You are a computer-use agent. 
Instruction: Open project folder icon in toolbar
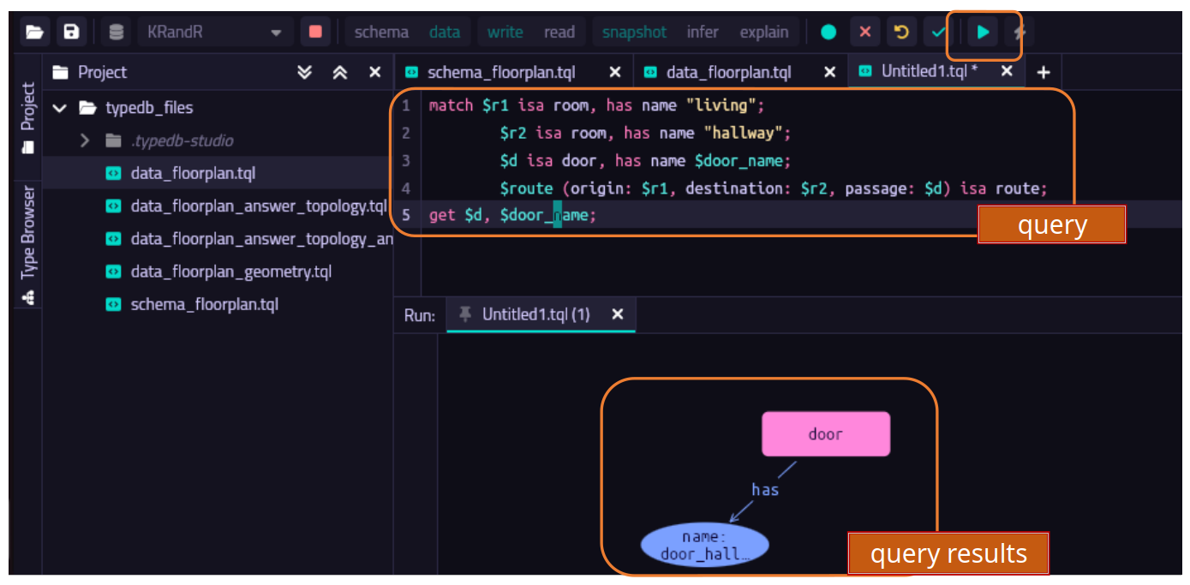33,33
